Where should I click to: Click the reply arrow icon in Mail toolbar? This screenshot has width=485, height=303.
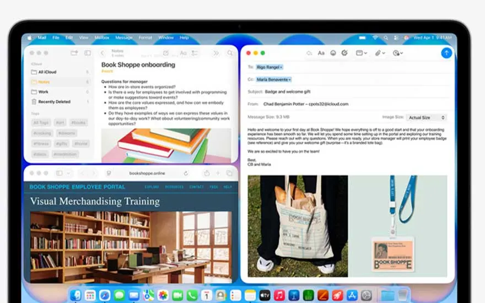pos(309,53)
